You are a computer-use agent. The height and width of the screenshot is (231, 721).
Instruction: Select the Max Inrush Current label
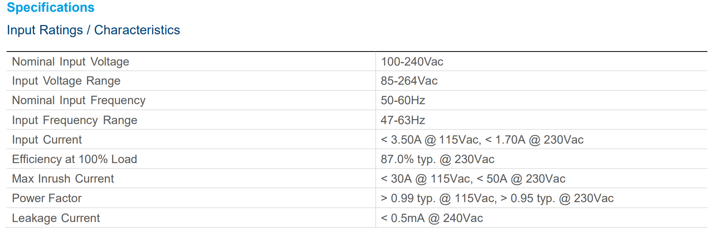pos(63,179)
